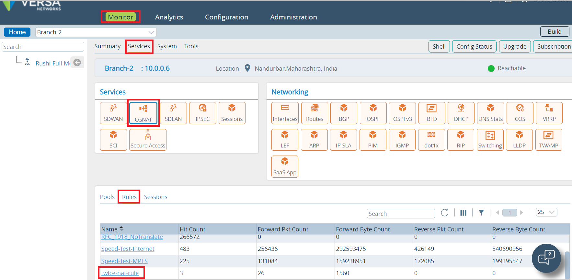The image size is (572, 280).
Task: Open the Switching networking tile
Action: [x=490, y=140]
